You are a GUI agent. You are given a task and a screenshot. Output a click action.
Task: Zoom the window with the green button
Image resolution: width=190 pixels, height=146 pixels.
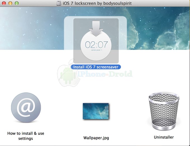[16, 3]
